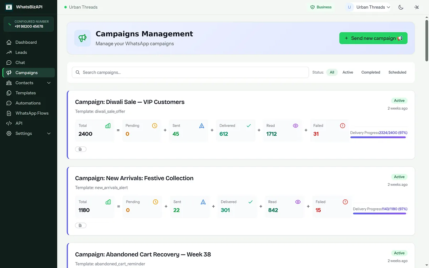
Task: Expand the Settings submenu chevron
Action: coord(49,133)
